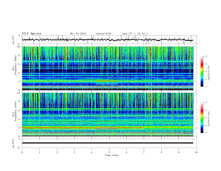The height and width of the screenshot is (171, 221).
Task: Click the "-7" tick on ch.1 colorbar
Action: point(206,87)
